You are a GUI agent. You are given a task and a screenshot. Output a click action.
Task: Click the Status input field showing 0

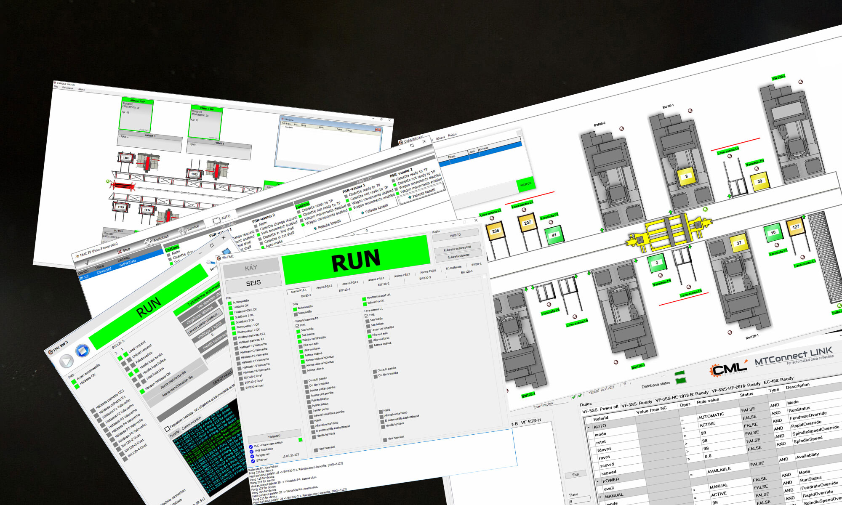pyautogui.click(x=579, y=501)
